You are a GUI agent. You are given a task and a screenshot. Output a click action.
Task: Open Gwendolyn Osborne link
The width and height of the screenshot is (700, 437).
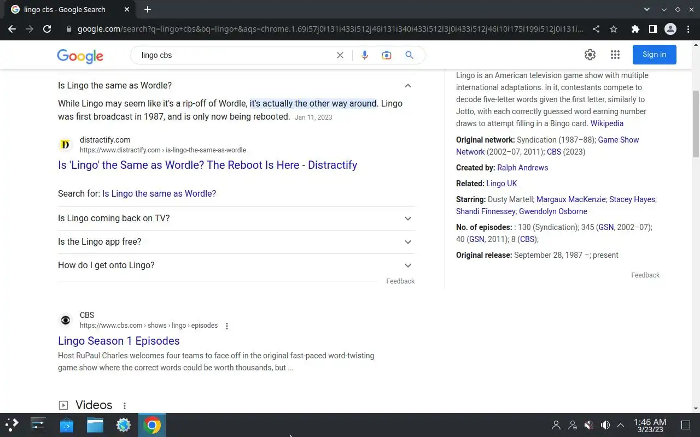click(x=553, y=211)
